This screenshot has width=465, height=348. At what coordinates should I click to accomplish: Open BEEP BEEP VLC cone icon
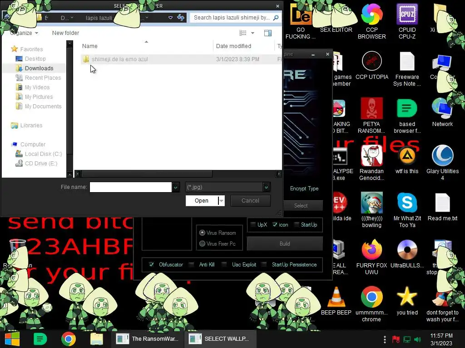pyautogui.click(x=336, y=301)
